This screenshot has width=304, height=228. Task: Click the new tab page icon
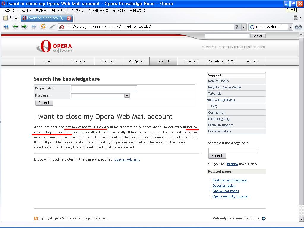tap(5, 18)
